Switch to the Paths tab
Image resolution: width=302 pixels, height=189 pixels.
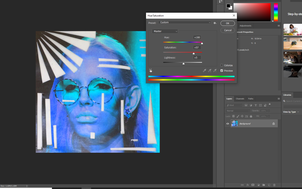(x=250, y=99)
